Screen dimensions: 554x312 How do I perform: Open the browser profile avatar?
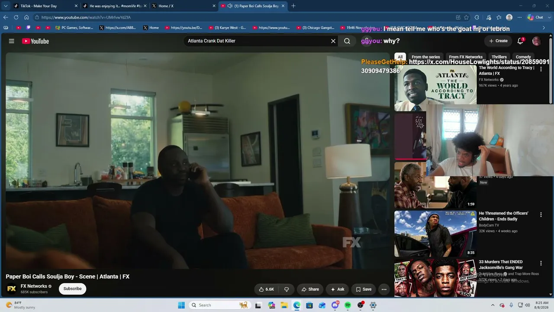click(x=509, y=17)
